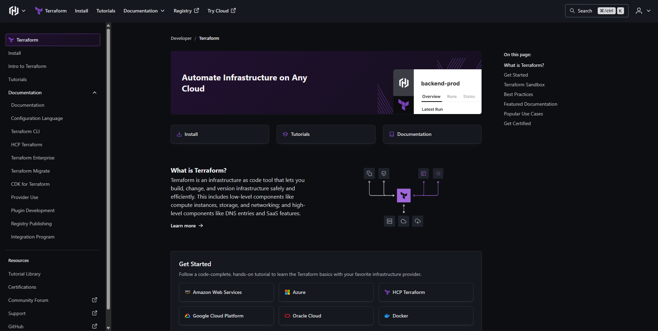Click the Developer breadcrumb link
Screen dimensions: 658x331
point(181,38)
